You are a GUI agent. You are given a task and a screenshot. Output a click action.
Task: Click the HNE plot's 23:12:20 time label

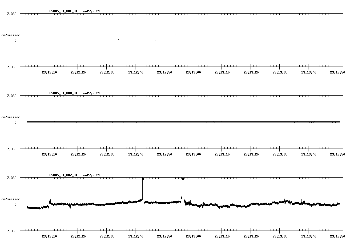(78, 72)
